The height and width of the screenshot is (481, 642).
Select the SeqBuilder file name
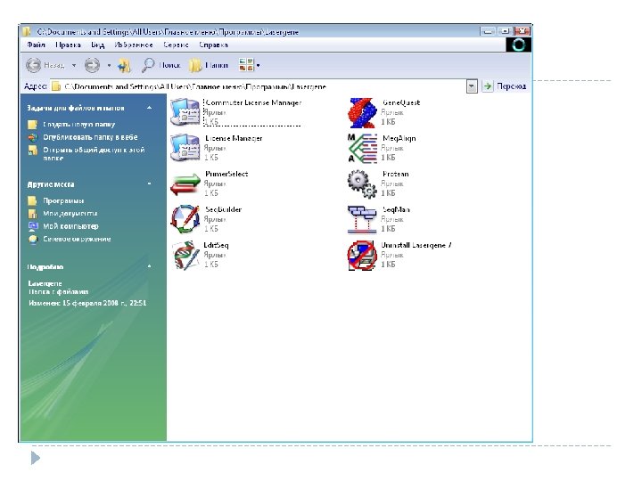pos(223,209)
